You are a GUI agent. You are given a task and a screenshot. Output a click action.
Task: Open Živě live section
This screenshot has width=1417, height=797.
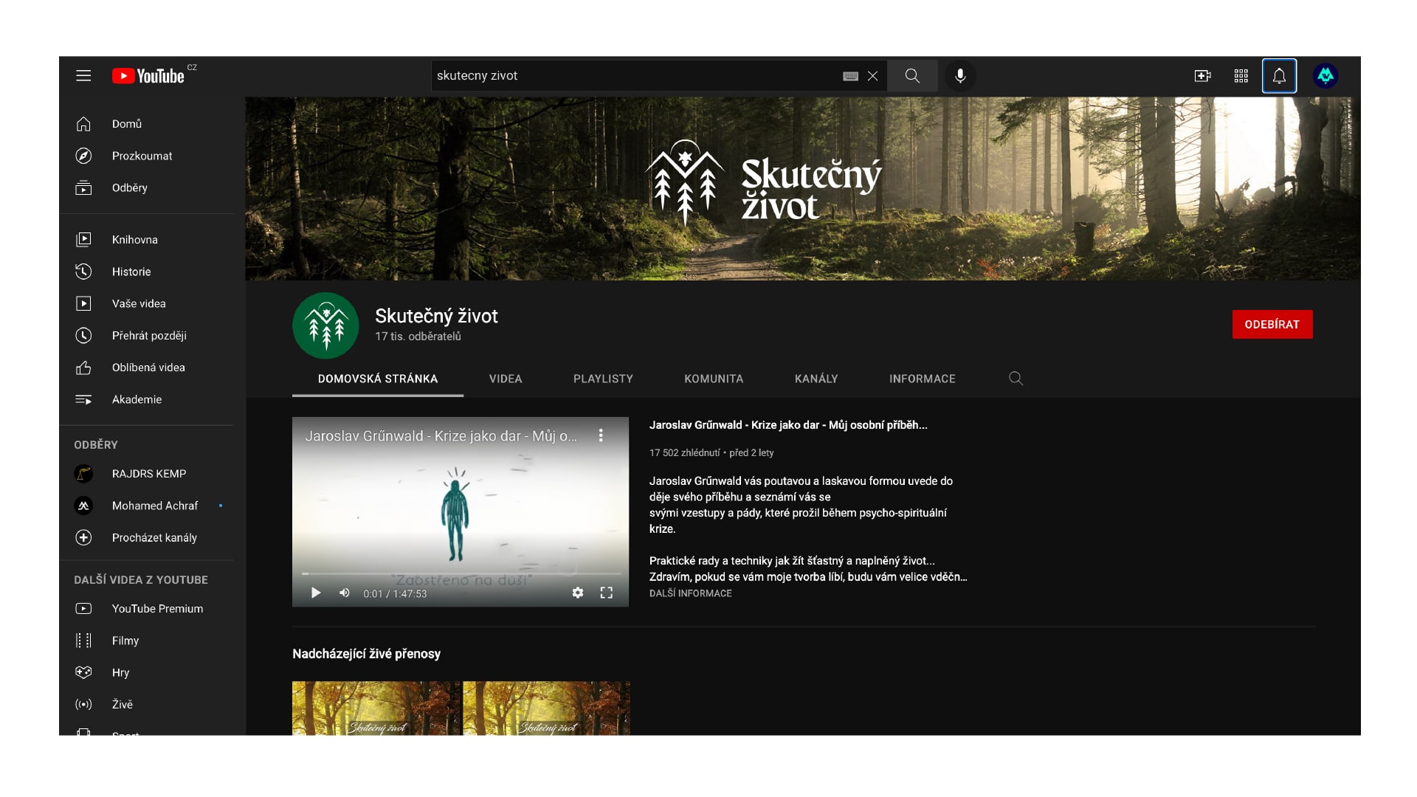pos(148,705)
